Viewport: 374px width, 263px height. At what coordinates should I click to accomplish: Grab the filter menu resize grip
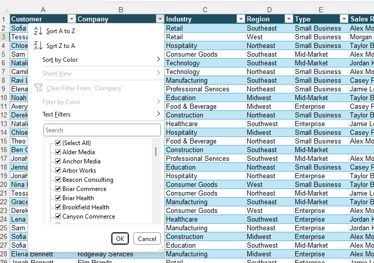coord(161,249)
